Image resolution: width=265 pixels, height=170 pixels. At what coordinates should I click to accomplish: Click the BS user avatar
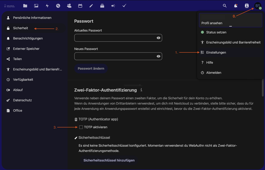pos(258,6)
